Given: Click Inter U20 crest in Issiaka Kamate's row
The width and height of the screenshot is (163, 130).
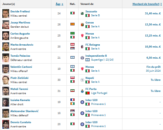Looking at the screenshot, I should coord(82,102).
